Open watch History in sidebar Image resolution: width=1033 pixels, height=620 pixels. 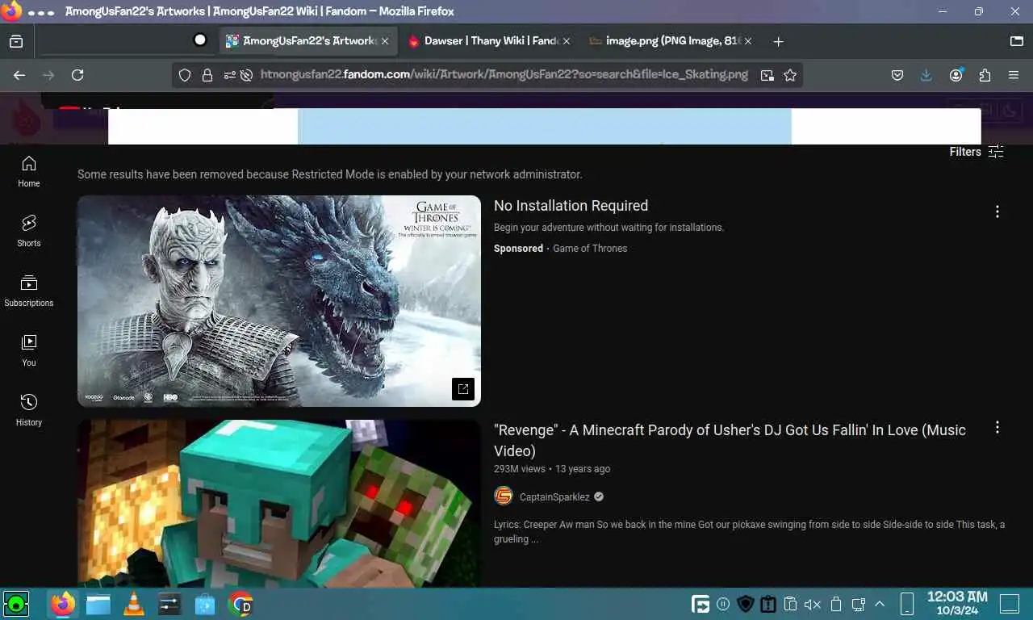29,410
